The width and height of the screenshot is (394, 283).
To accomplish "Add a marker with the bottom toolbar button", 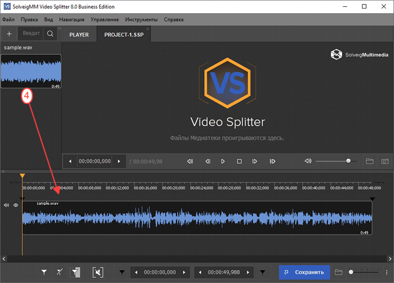I will [44, 272].
